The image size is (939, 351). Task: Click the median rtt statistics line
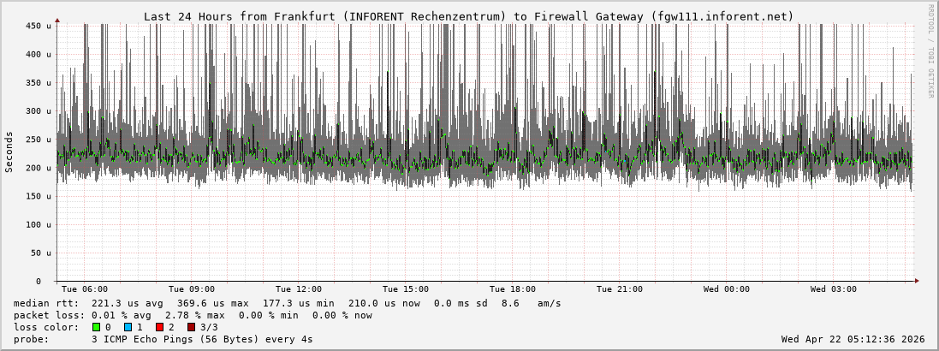pyautogui.click(x=287, y=303)
